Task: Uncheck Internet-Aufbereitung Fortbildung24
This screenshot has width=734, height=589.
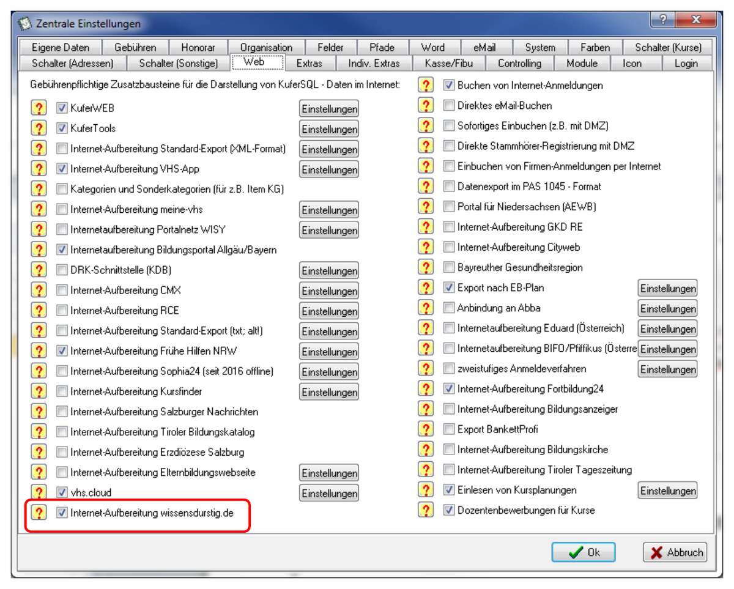Action: (449, 388)
